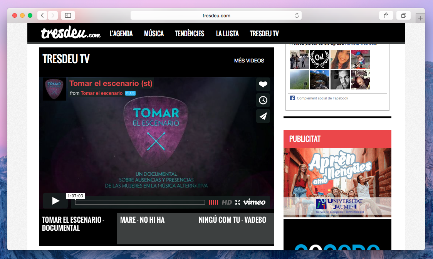Open the TENDÈNCIES menu item
The image size is (433, 259).
coord(190,34)
